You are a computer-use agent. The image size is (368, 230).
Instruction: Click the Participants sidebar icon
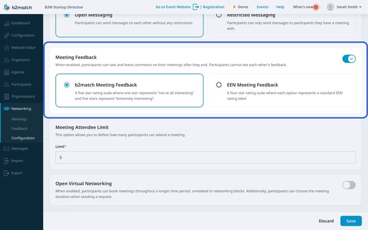(x=6, y=85)
